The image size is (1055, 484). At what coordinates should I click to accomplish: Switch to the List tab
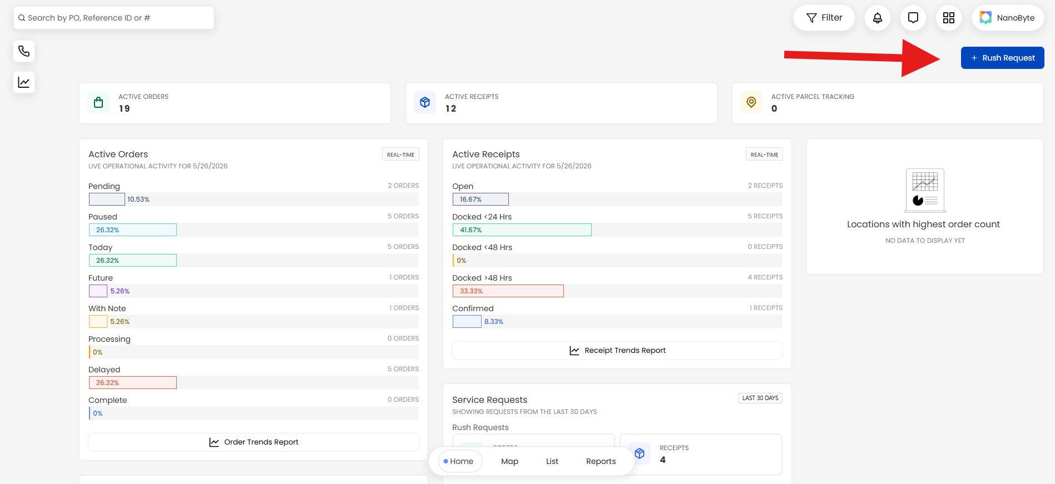coord(552,461)
